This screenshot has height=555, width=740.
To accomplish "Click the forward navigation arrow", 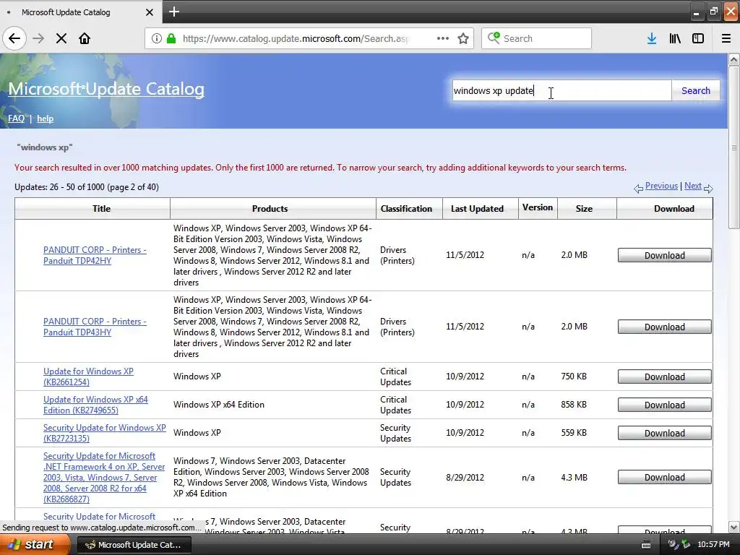I will click(x=38, y=38).
